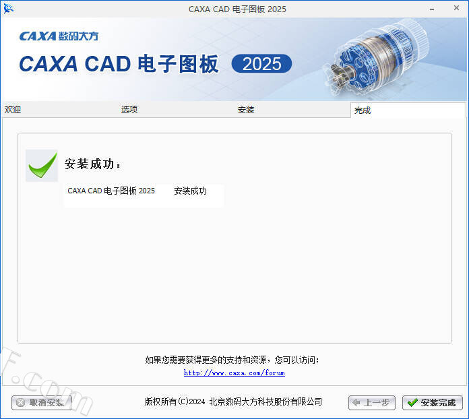Go back with 上一步 button
The height and width of the screenshot is (419, 469).
pos(372,403)
